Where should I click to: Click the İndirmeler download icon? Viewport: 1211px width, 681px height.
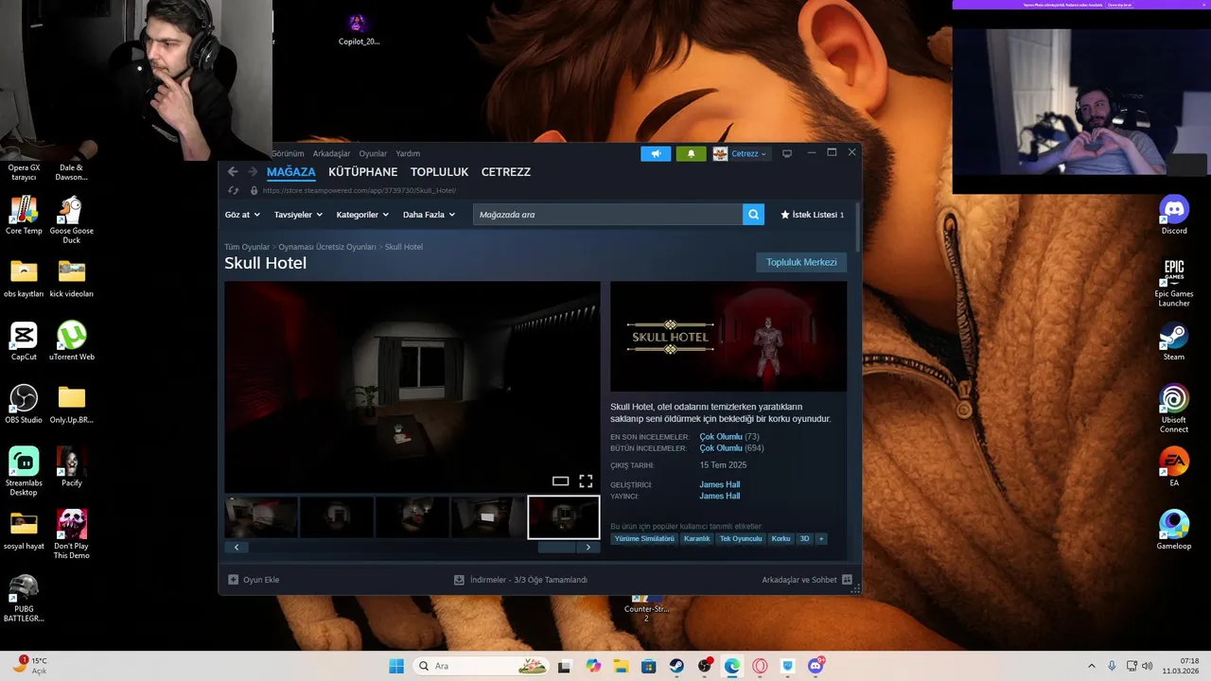pos(459,580)
